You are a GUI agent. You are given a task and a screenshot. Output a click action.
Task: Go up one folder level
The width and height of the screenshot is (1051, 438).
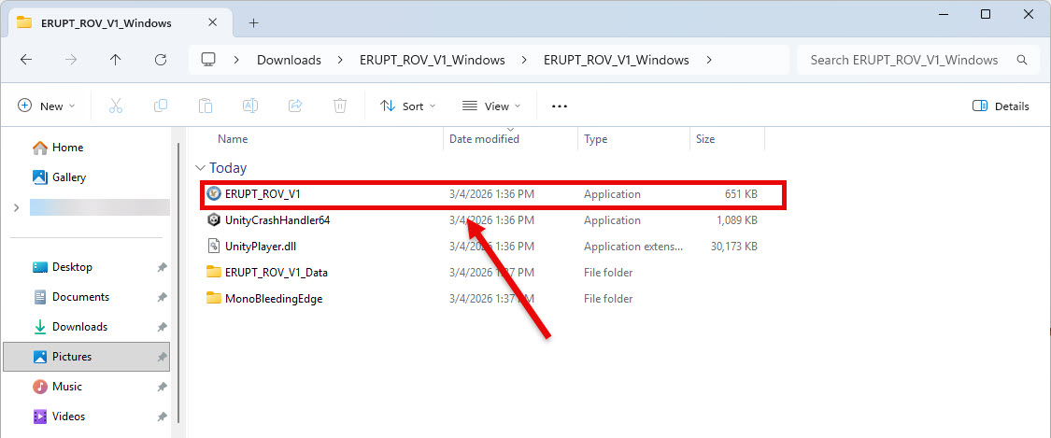coord(115,60)
